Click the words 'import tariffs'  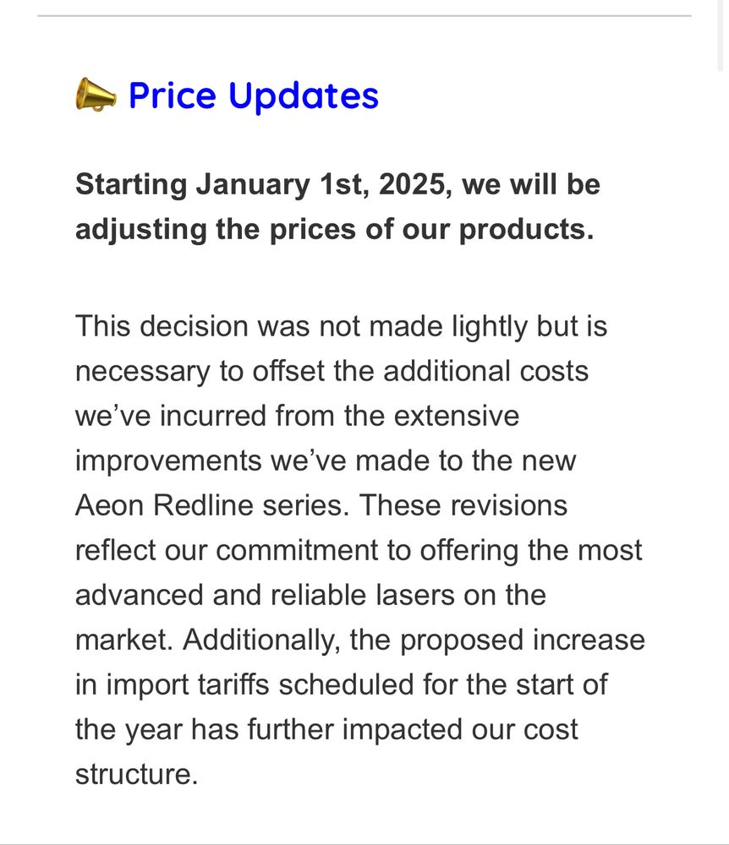188,685
